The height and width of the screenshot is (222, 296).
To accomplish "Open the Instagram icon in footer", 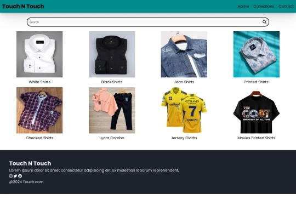I will (x=11, y=176).
